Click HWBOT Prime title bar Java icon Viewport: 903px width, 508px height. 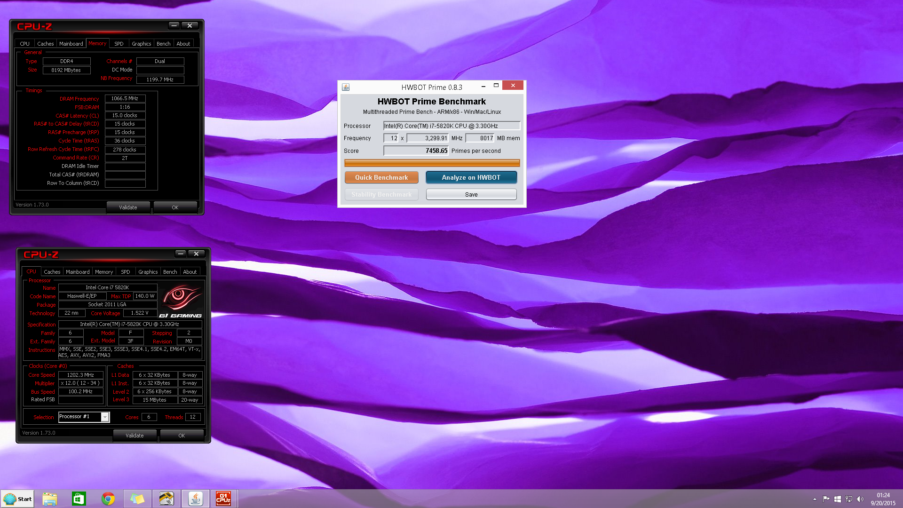[346, 87]
